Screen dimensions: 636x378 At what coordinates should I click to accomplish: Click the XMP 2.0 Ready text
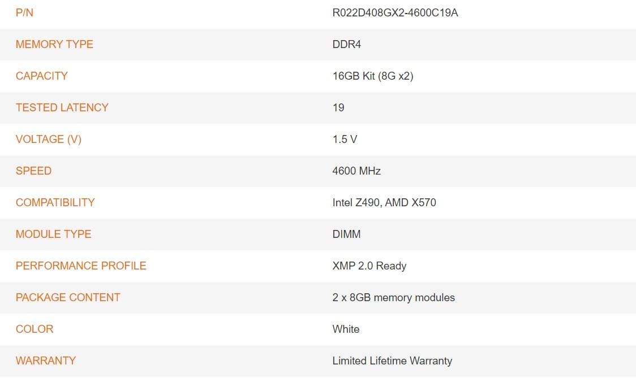tap(369, 266)
